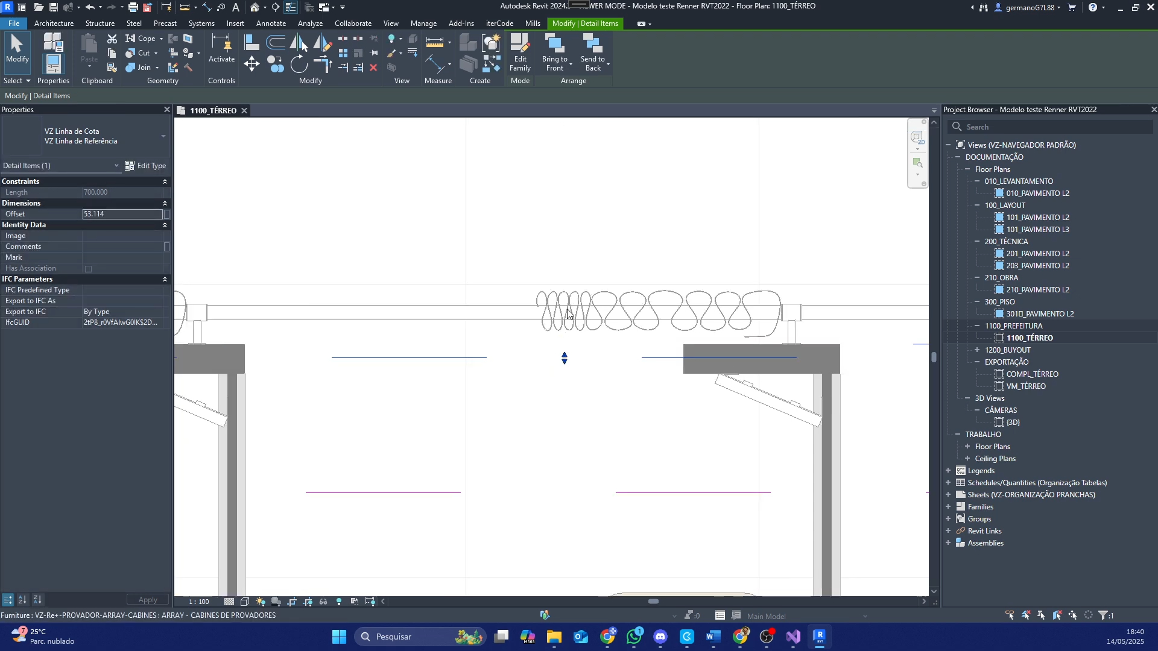This screenshot has width=1158, height=651.
Task: Open the Detail Items (1) filter dropdown
Action: coord(60,166)
